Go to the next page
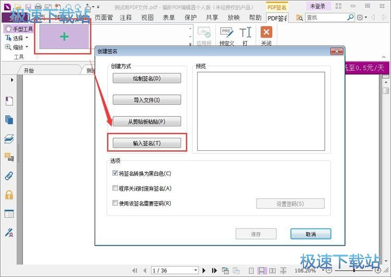Image resolution: width=391 pixels, height=277 pixels. [x=204, y=271]
